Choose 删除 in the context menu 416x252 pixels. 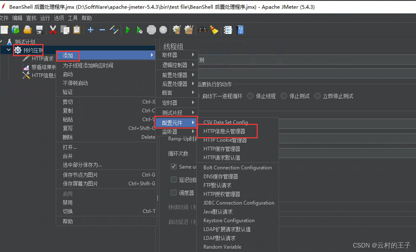click(x=106, y=137)
